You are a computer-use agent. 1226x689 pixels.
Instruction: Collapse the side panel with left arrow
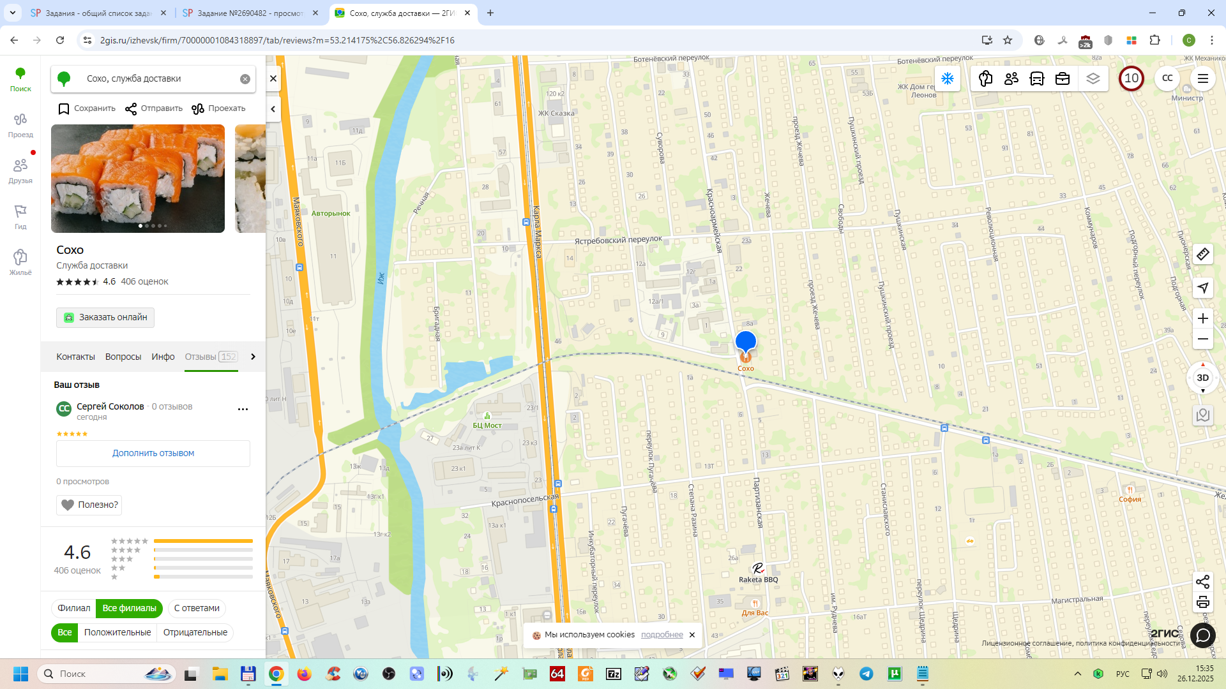tap(273, 109)
